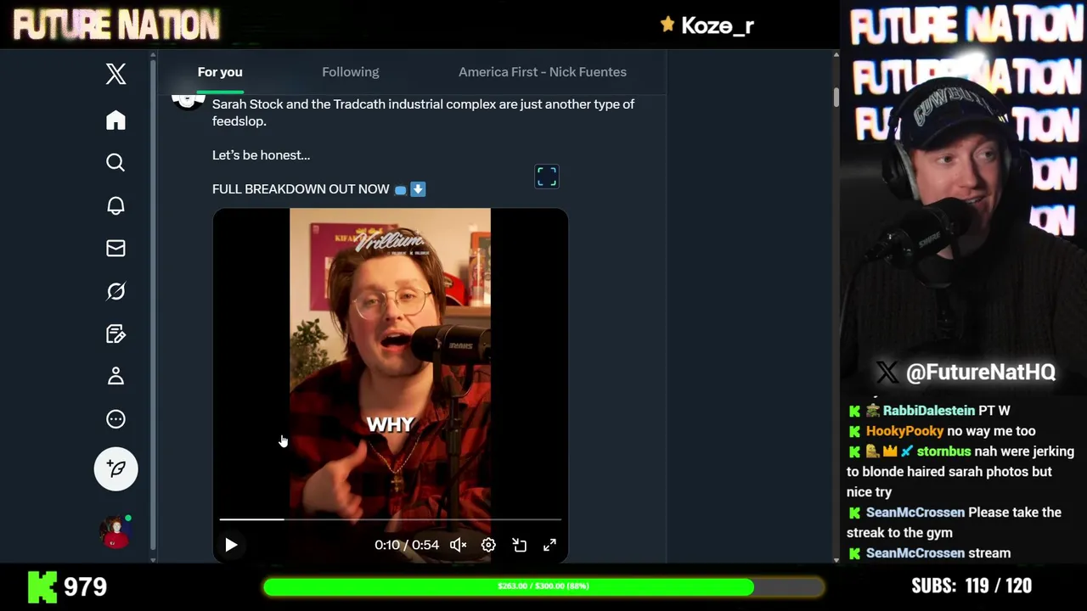Open America First - Nick Fuentes tab
The image size is (1087, 611).
click(x=543, y=72)
